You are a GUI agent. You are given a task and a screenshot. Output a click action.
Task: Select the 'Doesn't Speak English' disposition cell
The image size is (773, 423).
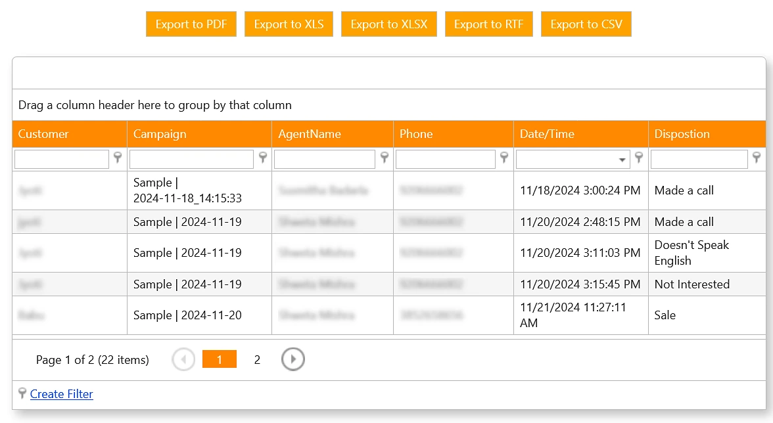coord(707,253)
